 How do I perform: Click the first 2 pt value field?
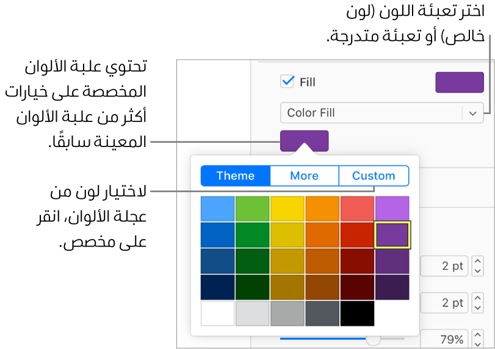click(444, 266)
